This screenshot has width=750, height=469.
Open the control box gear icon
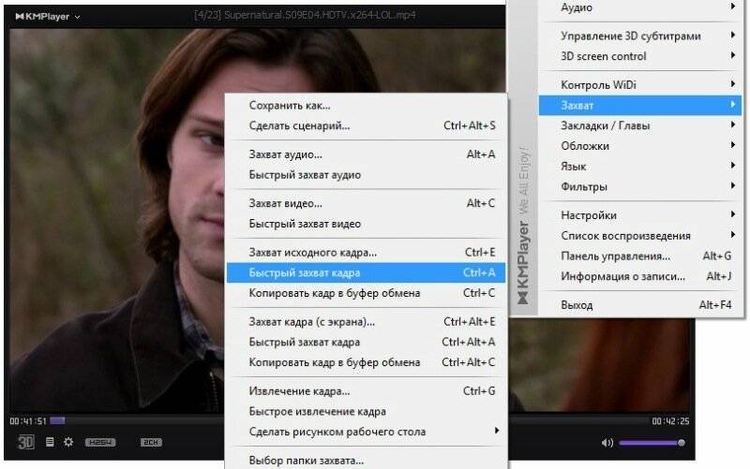click(68, 442)
